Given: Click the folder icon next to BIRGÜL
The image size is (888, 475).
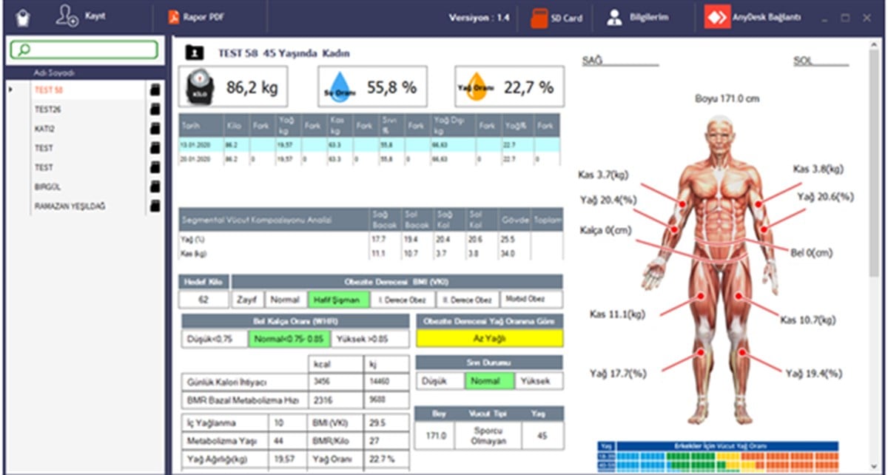Looking at the screenshot, I should point(155,186).
